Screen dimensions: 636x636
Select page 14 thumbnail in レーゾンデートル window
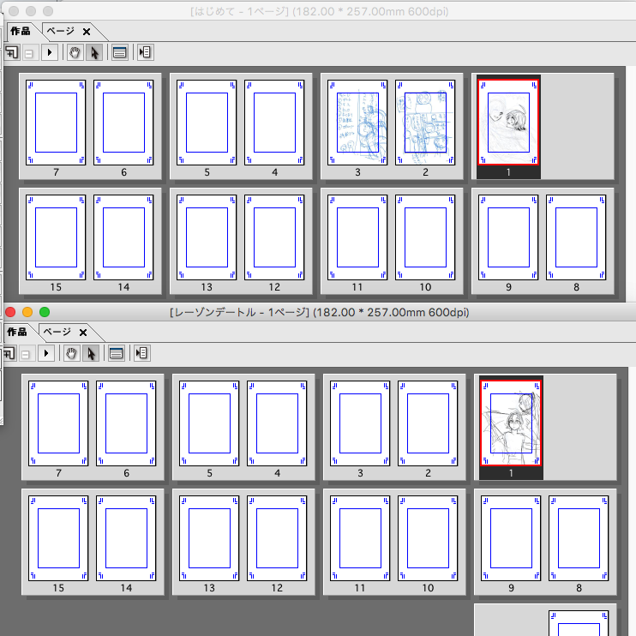click(x=126, y=537)
